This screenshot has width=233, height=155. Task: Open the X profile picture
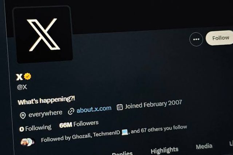[43, 34]
